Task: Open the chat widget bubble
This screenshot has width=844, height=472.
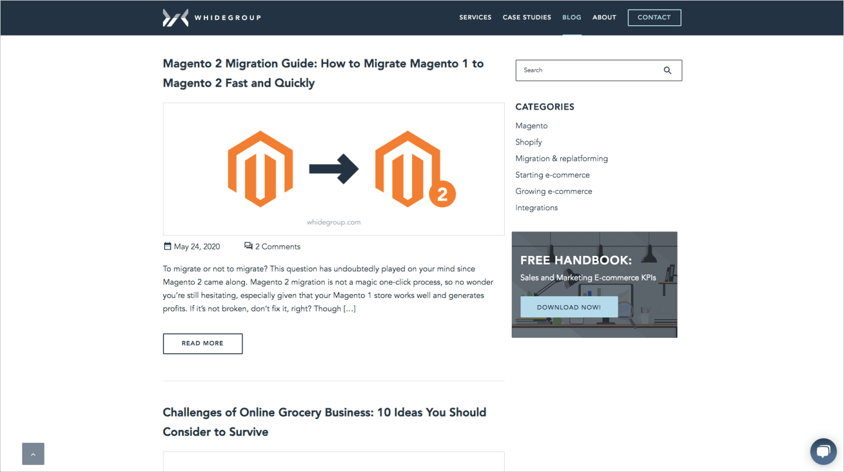Action: (x=823, y=452)
